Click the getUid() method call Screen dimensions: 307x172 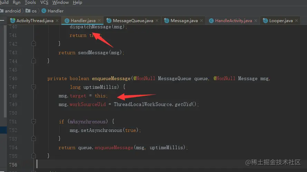(185, 104)
